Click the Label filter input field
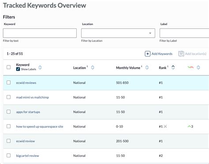Screen dimensions: 209x164 tap(184, 33)
